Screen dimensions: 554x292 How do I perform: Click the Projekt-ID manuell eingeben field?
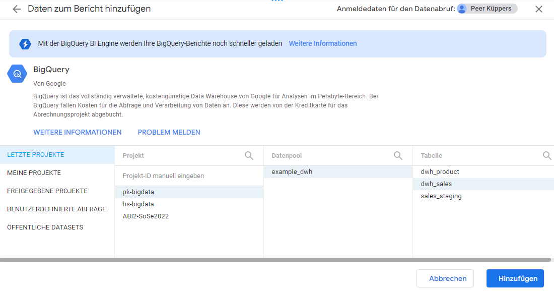click(x=189, y=176)
